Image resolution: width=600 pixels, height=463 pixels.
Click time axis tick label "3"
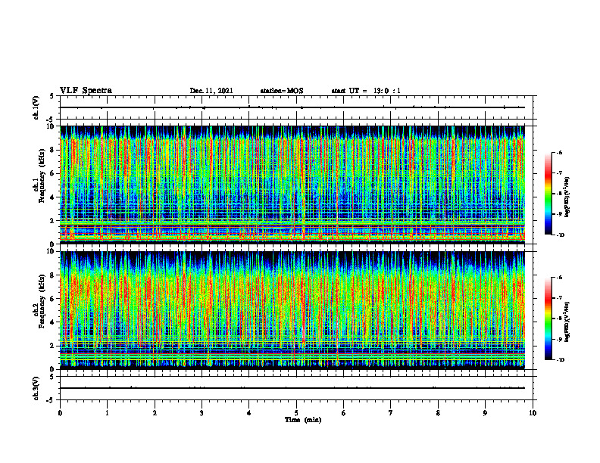(202, 413)
